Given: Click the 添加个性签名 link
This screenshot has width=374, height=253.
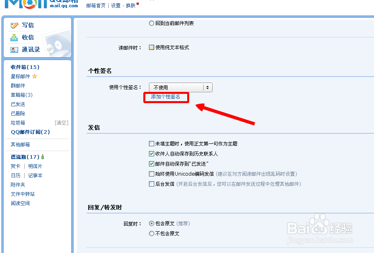Looking at the screenshot, I should point(166,97).
